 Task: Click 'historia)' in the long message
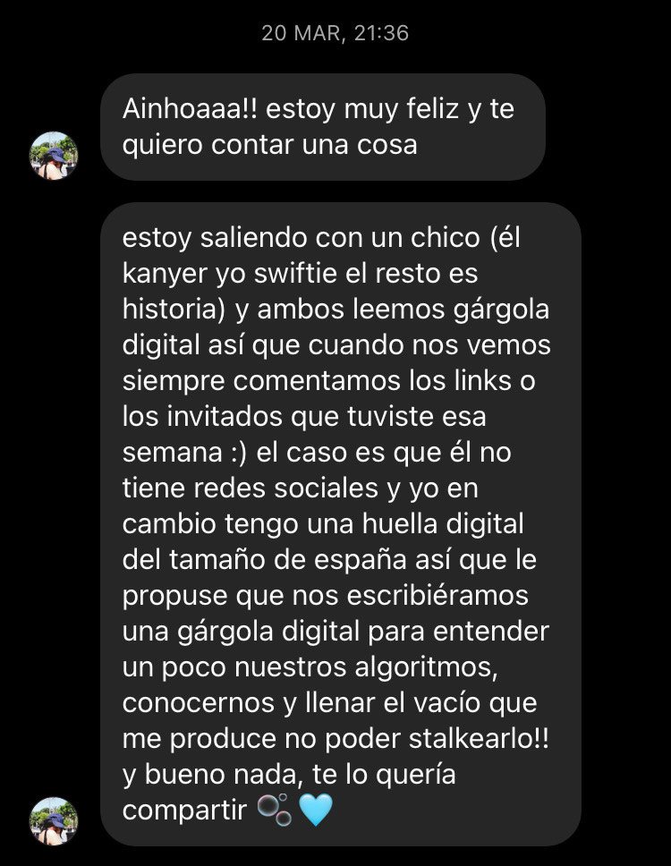[x=174, y=310]
